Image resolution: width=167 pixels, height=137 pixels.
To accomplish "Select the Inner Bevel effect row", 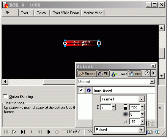I will (x=124, y=91).
